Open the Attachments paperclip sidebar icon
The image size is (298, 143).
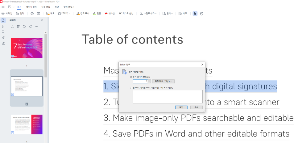(3, 38)
